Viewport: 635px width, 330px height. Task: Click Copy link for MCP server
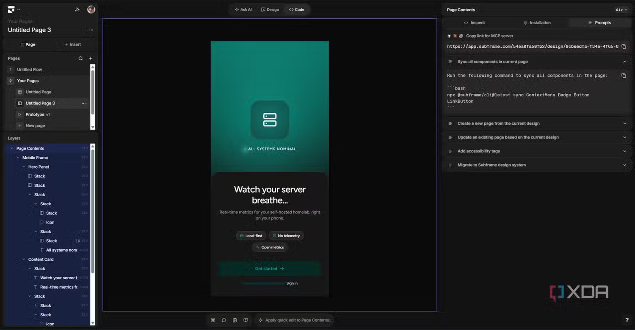click(x=489, y=36)
